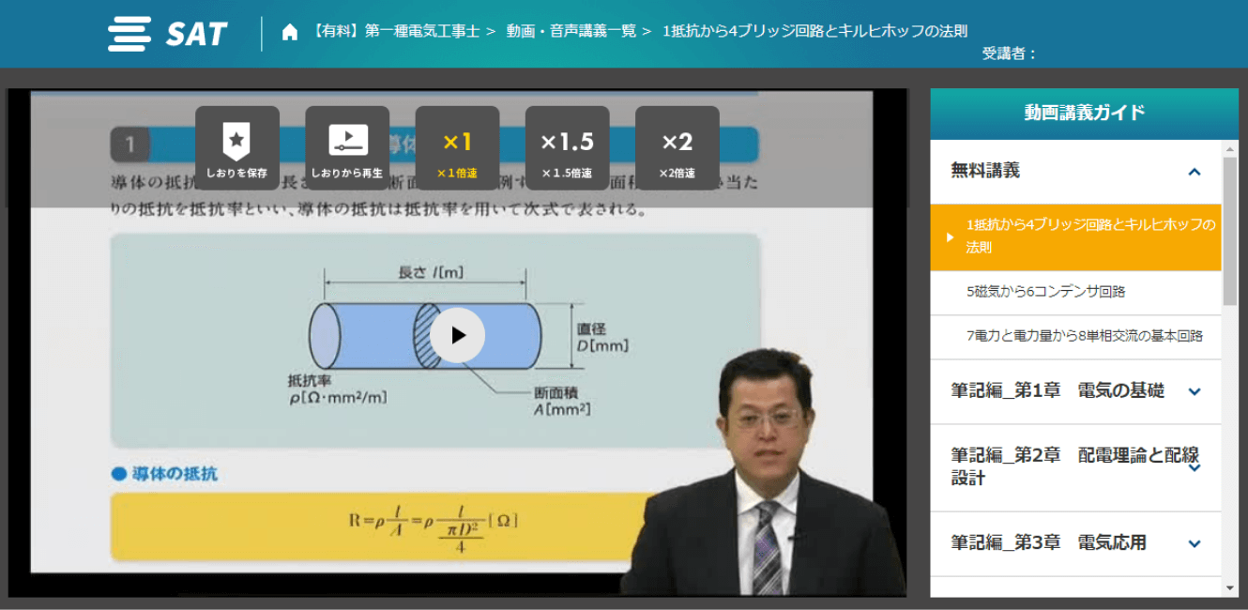The height and width of the screenshot is (610, 1248).
Task: Expand 筆記編_第2章 配電理論と配線設計
Action: point(1076,467)
